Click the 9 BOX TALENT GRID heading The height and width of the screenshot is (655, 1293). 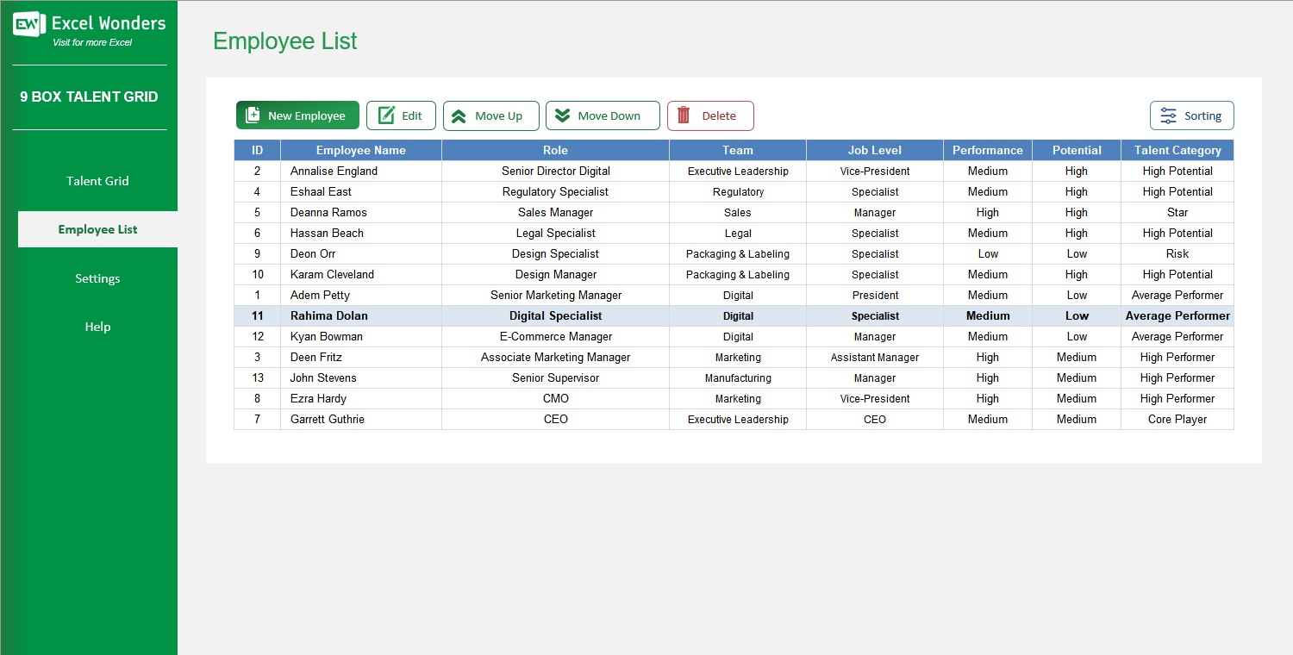(87, 97)
